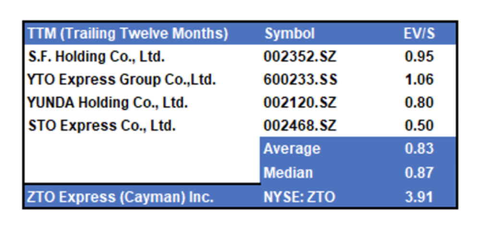The image size is (480, 230).
Task: Click the S.F. Holding Co., Ltd. cell
Action: coord(97,57)
